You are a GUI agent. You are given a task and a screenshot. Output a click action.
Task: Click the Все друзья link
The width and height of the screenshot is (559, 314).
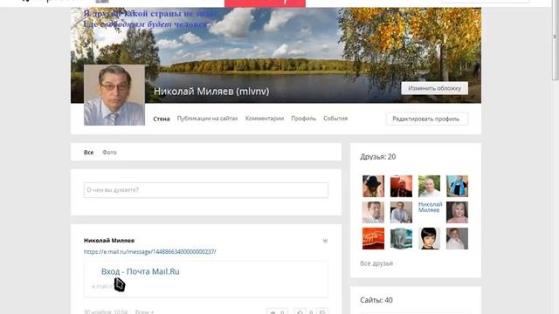click(376, 263)
